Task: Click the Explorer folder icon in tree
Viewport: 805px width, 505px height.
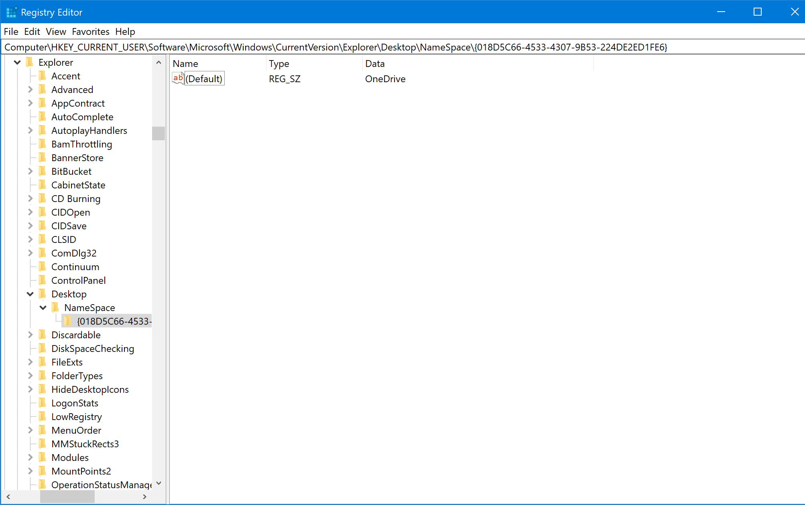Action: 30,63
